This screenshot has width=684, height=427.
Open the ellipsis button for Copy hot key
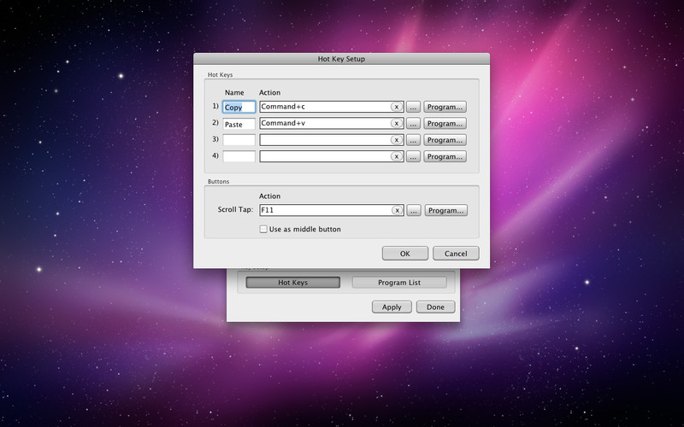pos(414,108)
